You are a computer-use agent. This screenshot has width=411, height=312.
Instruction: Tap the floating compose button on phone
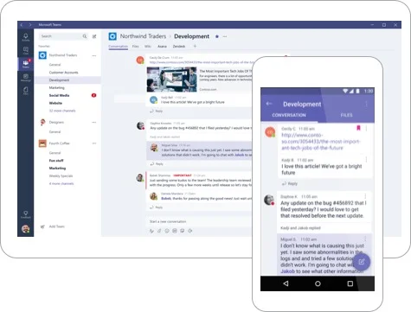pos(362,262)
